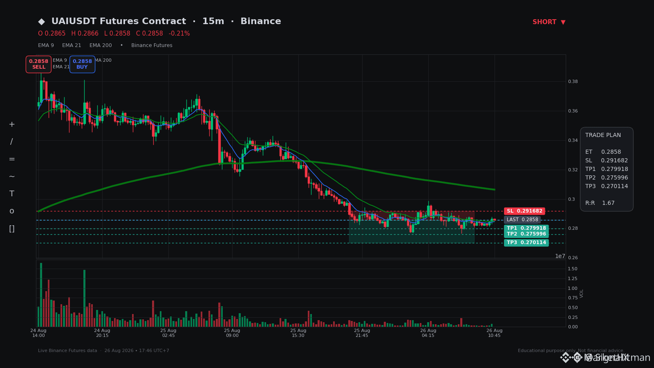The height and width of the screenshot is (368, 654).
Task: Select the circle shape tool
Action: coord(12,211)
